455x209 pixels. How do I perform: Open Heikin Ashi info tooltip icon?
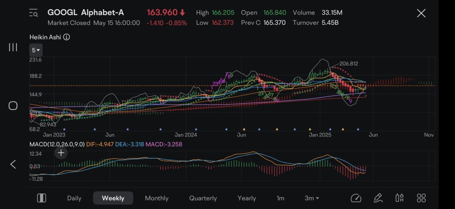[x=67, y=37]
